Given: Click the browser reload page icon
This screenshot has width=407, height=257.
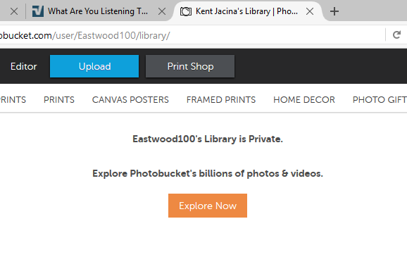Looking at the screenshot, I should tap(396, 35).
